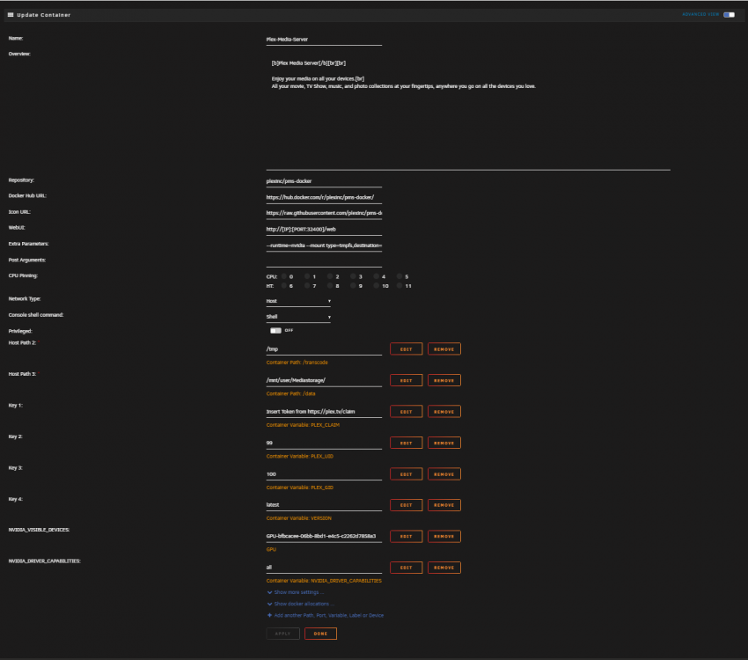Image resolution: width=748 pixels, height=660 pixels.
Task: Pin hyperthread core 10
Action: click(377, 286)
